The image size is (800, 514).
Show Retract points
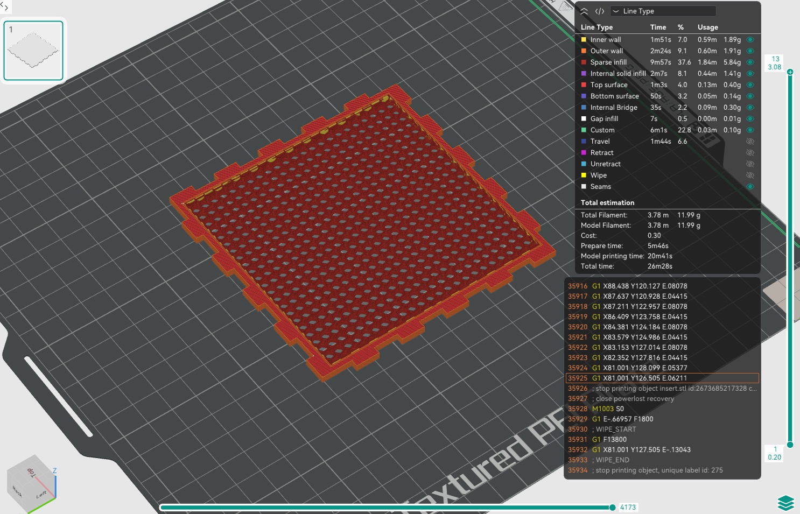pos(750,153)
